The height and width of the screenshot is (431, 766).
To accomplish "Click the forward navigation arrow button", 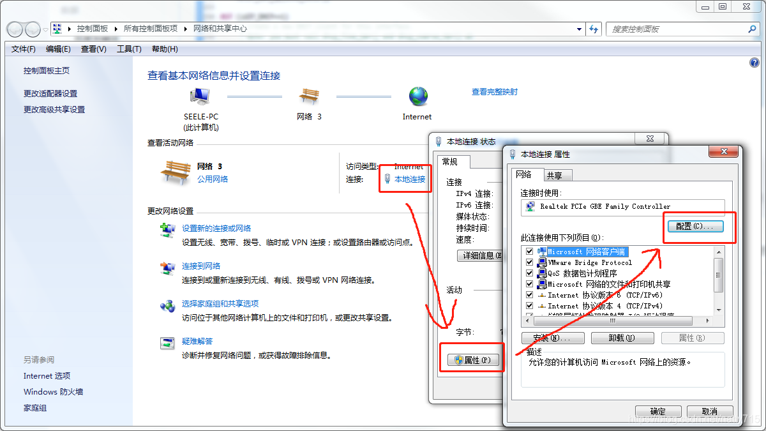I will (33, 29).
